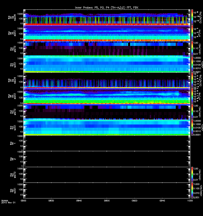
Task: Click the empty the fff 2 panel
Action: (x=107, y=159)
